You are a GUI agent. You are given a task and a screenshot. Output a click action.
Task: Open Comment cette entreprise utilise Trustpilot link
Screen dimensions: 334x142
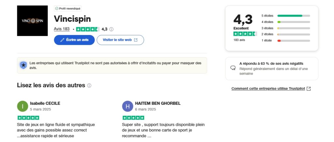coord(268,89)
